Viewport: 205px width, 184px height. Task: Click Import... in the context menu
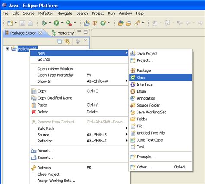tap(79, 151)
